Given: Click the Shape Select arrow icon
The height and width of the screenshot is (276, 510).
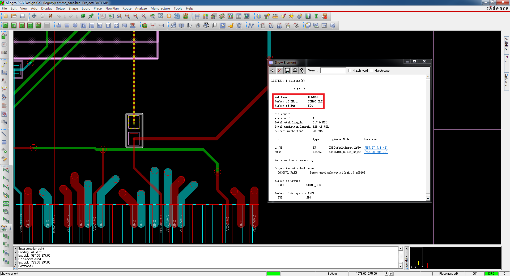Looking at the screenshot, I should tap(83, 25).
